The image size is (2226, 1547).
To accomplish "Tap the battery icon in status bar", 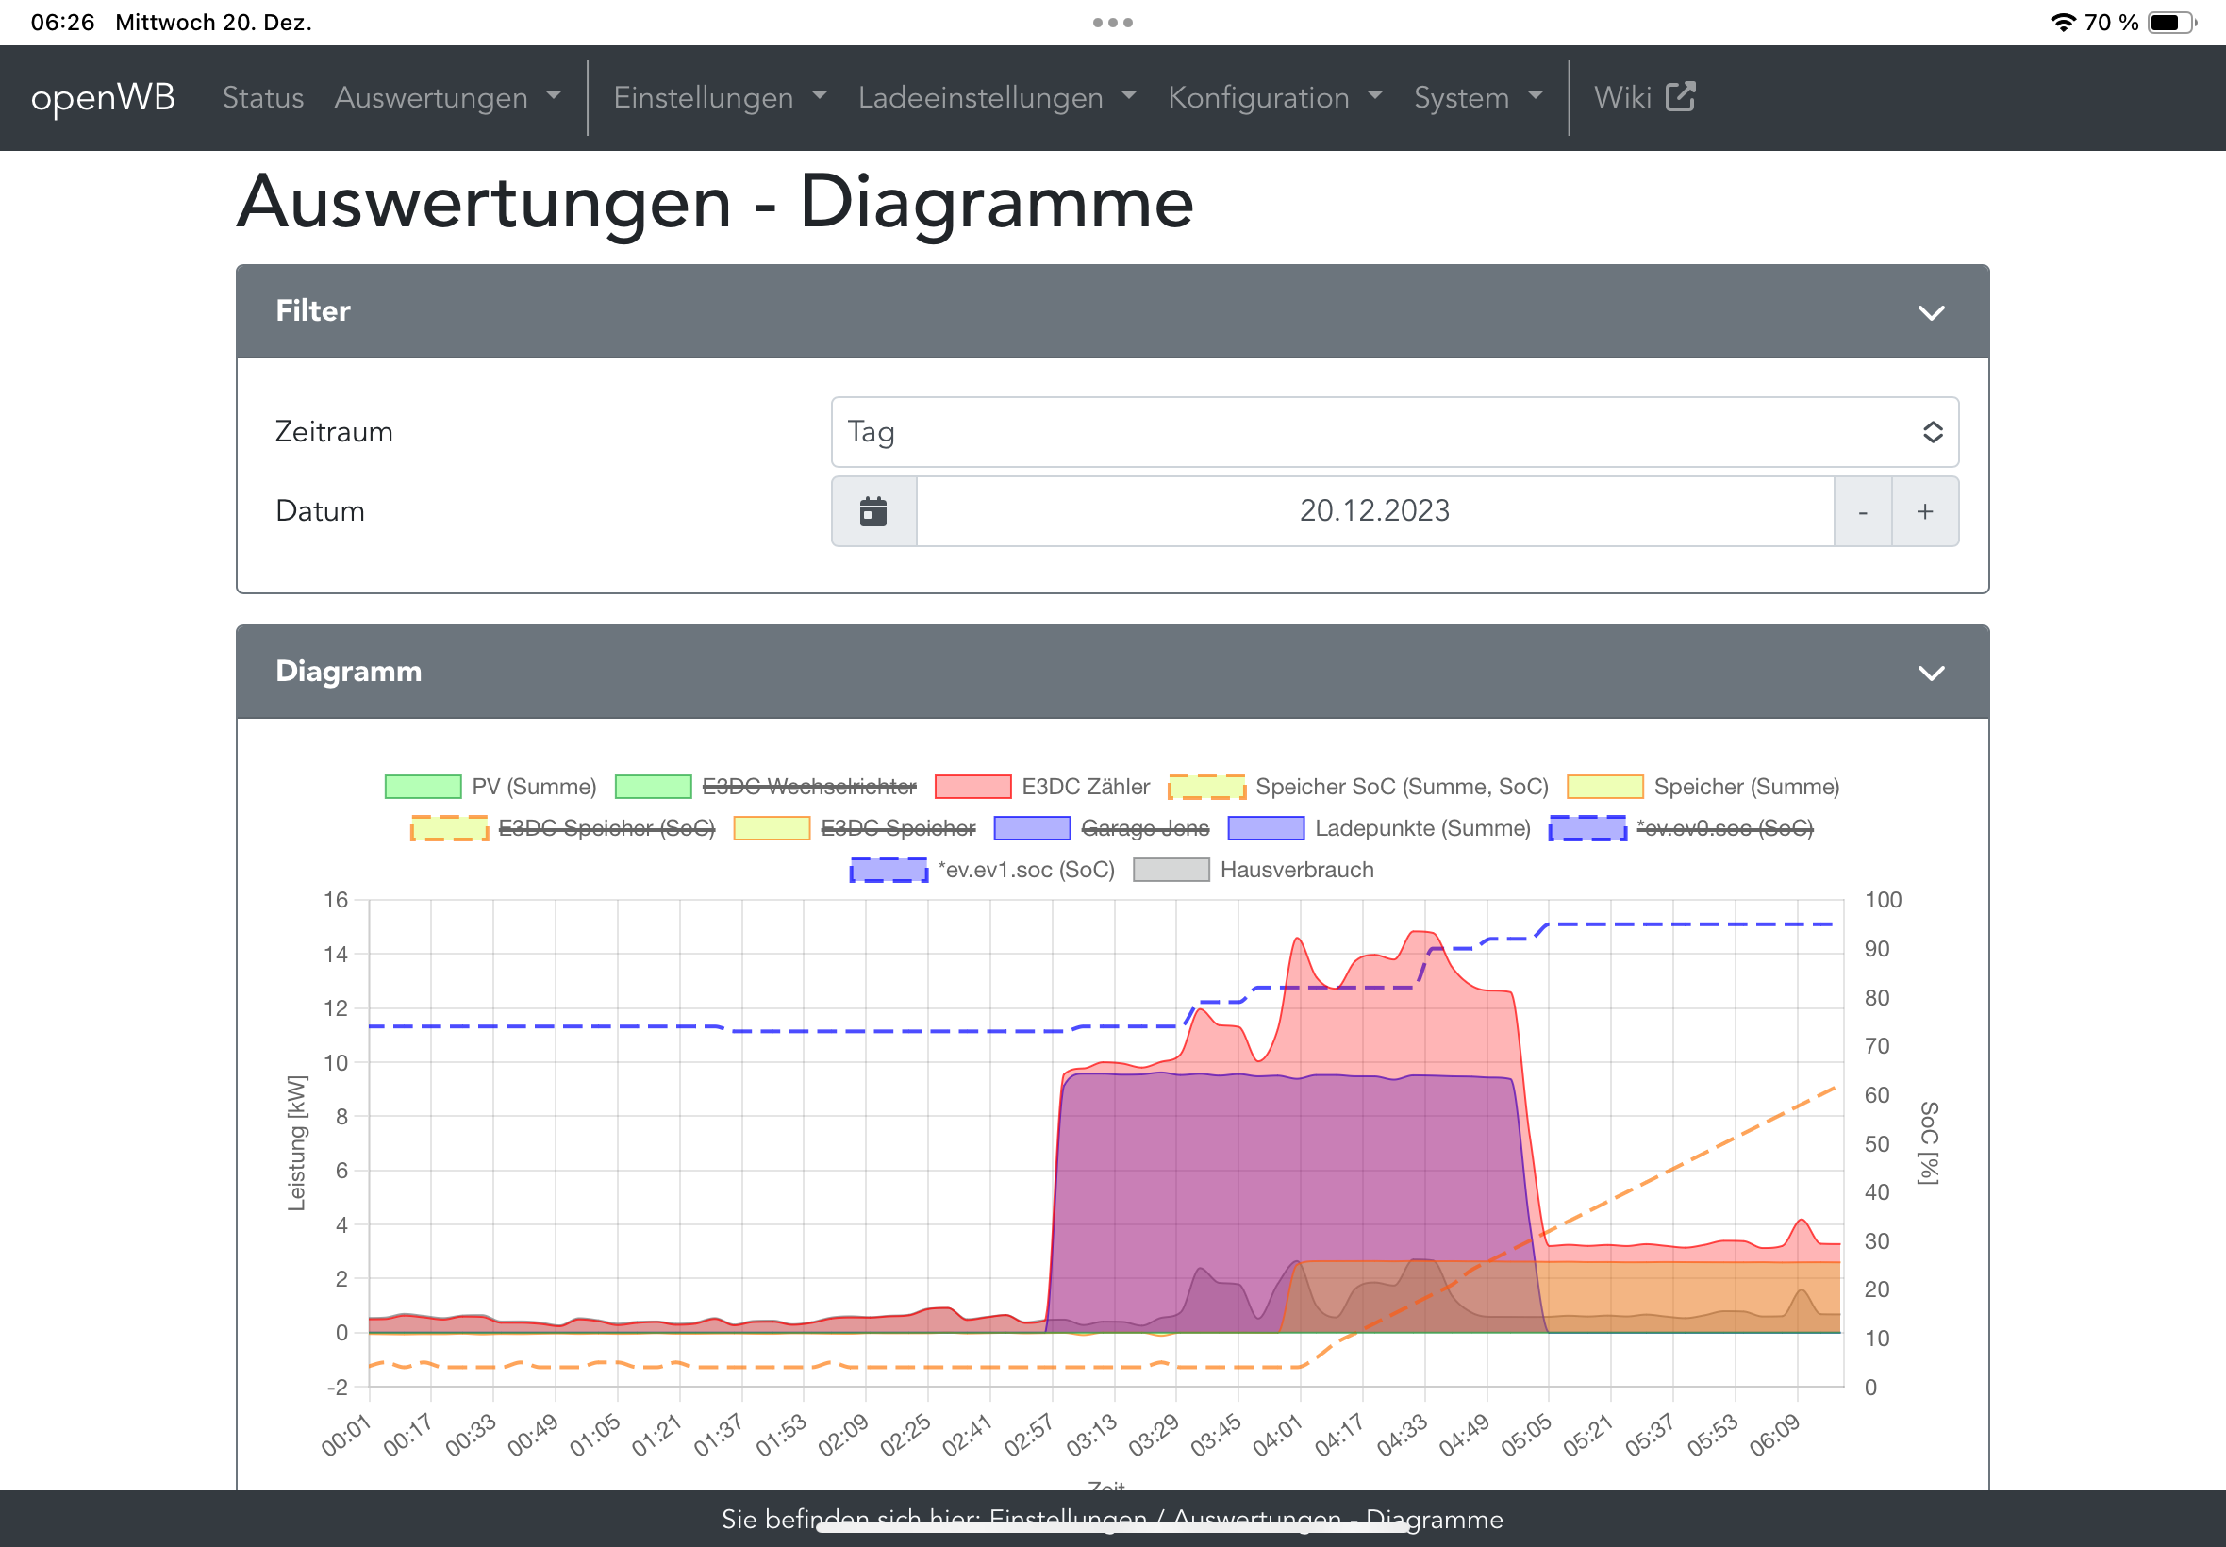I will point(2170,23).
